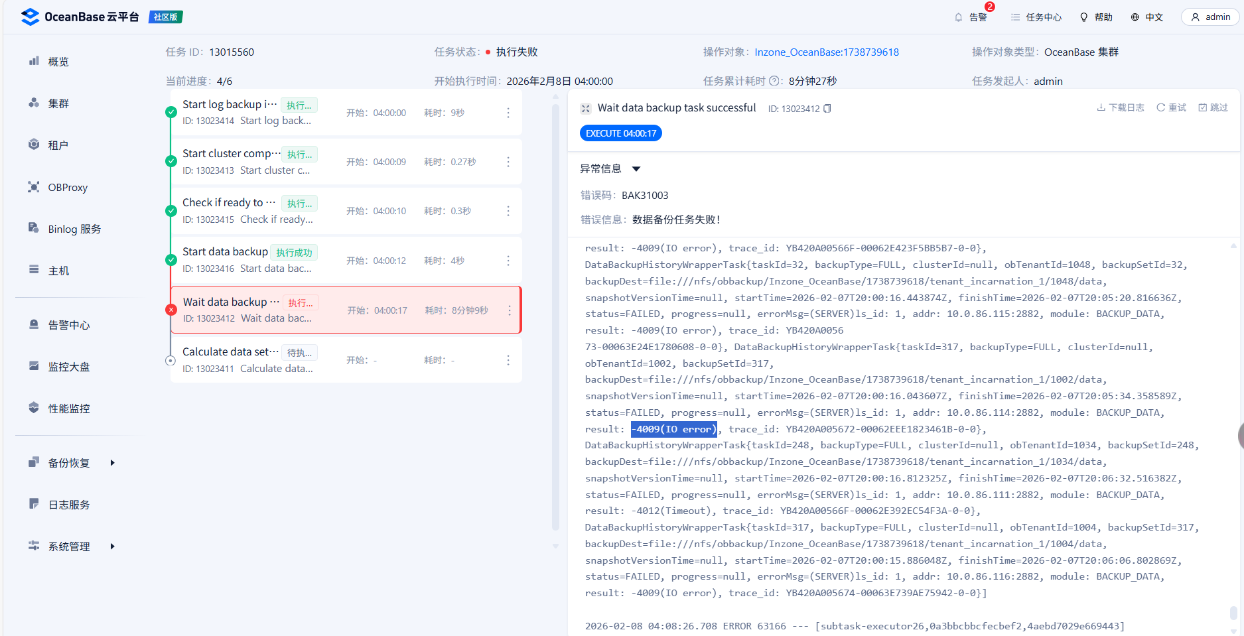Click the expand icon beside subtask title
The width and height of the screenshot is (1244, 636).
[585, 108]
